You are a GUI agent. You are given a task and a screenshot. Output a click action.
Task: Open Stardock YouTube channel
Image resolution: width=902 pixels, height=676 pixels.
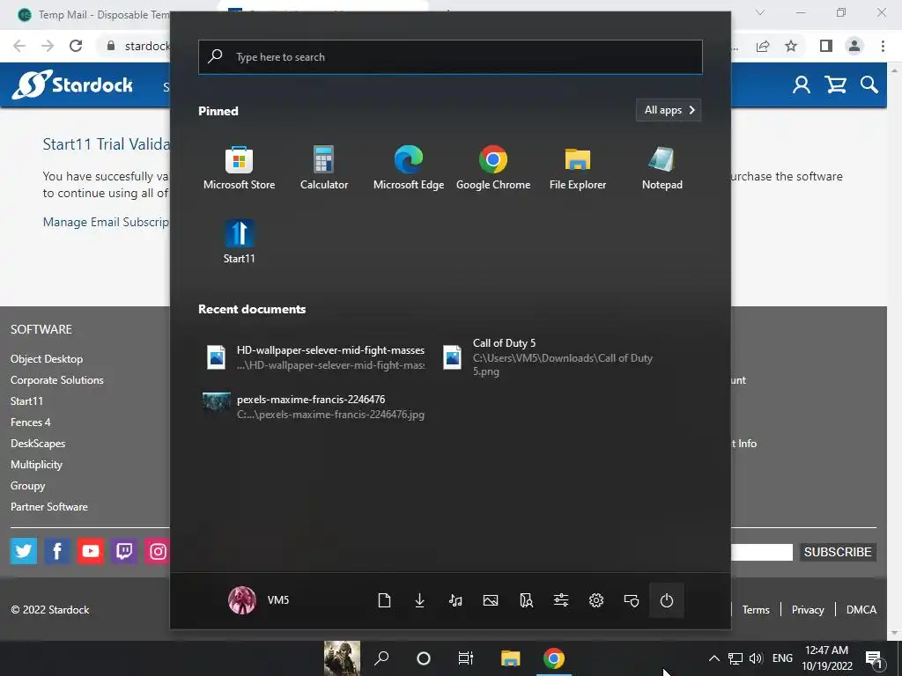point(91,551)
